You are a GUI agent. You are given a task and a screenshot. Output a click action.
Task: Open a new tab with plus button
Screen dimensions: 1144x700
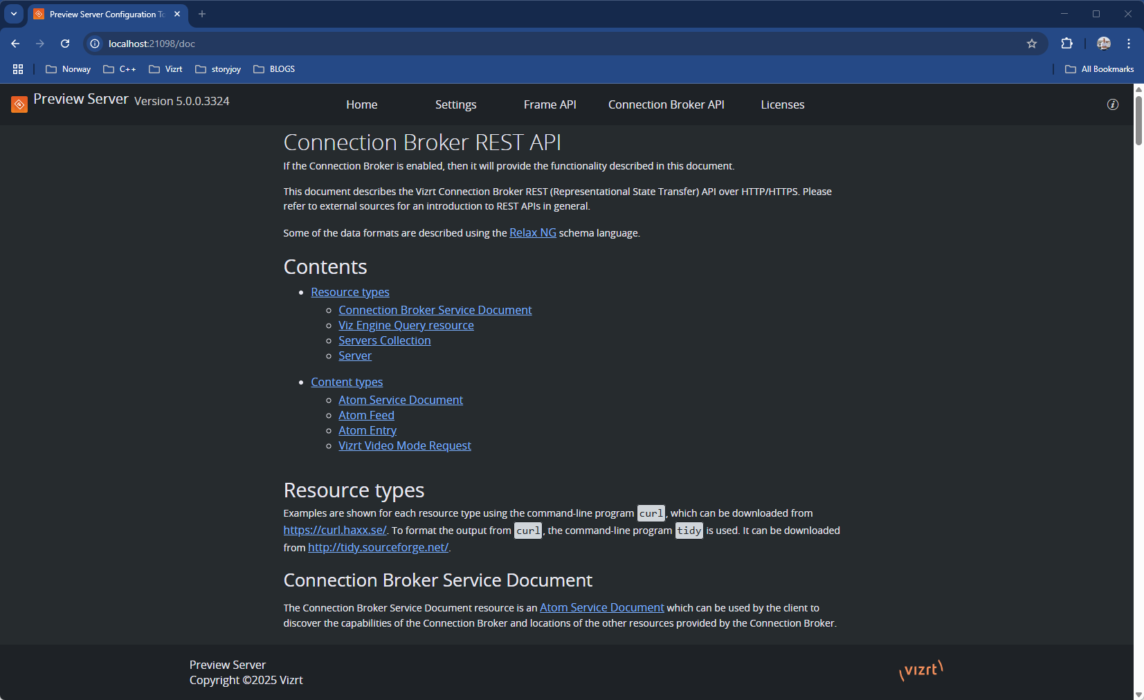[x=202, y=14]
